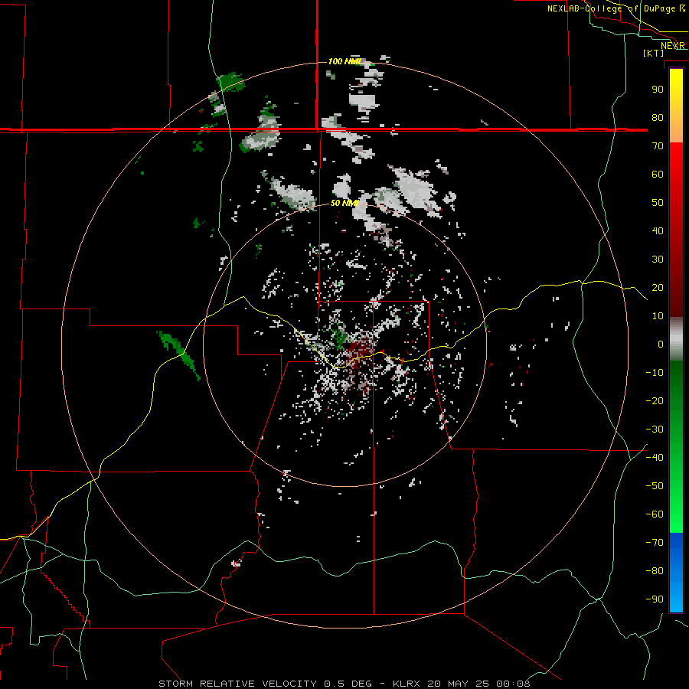
Task: Click the dark red velocity cluster at radar center
Action: click(358, 350)
